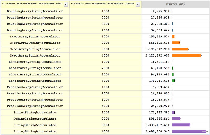Image resolution: width=210 pixels, height=135 pixels.
Task: Click the SCENARIO.BENCHMARKSPEC.PARAMETERS.LENGTH header text
Action: pos(103,4)
